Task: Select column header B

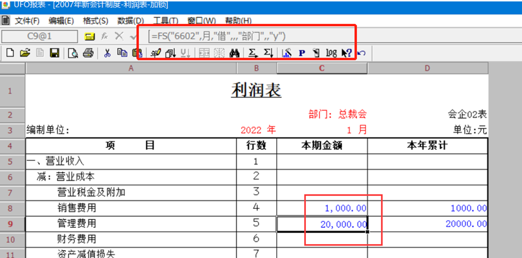Action: point(256,68)
